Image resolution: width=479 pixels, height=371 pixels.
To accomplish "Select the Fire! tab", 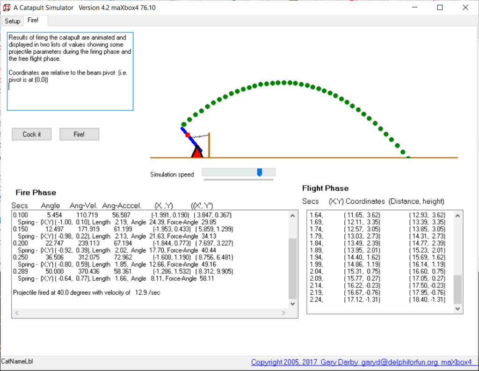I will (x=33, y=21).
